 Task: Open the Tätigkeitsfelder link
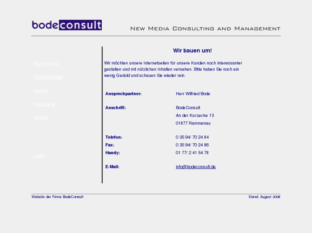[x=48, y=77]
